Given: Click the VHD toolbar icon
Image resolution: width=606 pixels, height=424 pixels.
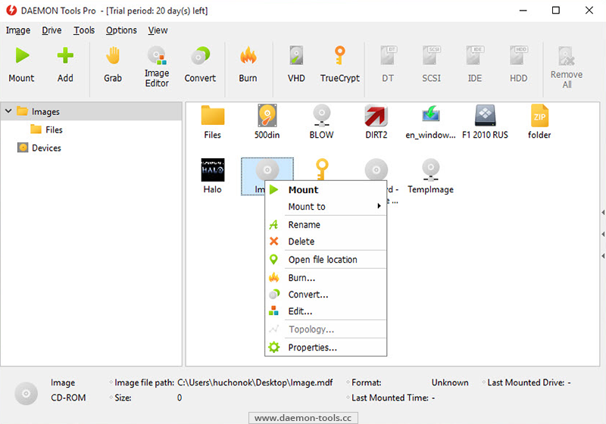Looking at the screenshot, I should click(296, 55).
